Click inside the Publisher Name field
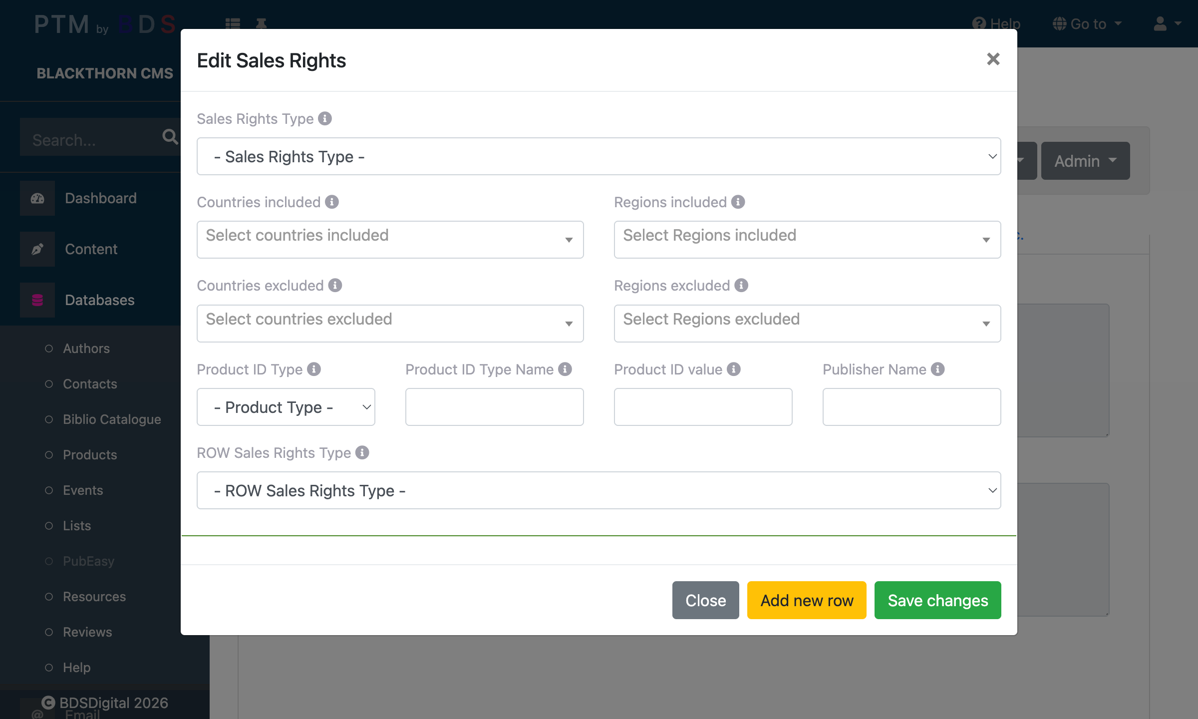Image resolution: width=1198 pixels, height=719 pixels. point(911,407)
